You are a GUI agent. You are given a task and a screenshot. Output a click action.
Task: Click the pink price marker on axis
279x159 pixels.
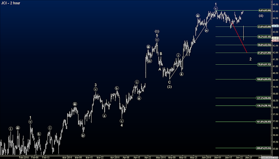click(x=276, y=40)
